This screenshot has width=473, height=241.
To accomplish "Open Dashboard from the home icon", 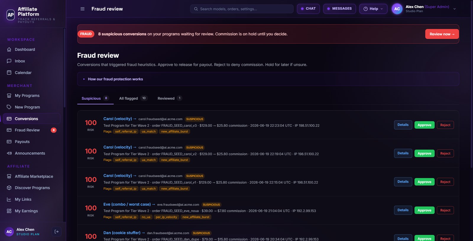I will point(9,49).
